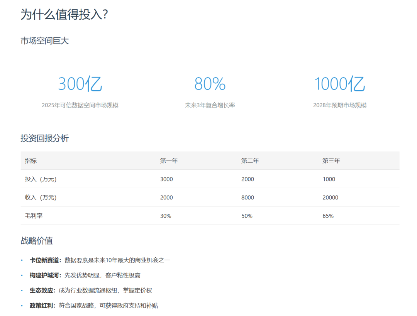The width and height of the screenshot is (417, 316).
Task: Click the 指标 column header
Action: 31,161
